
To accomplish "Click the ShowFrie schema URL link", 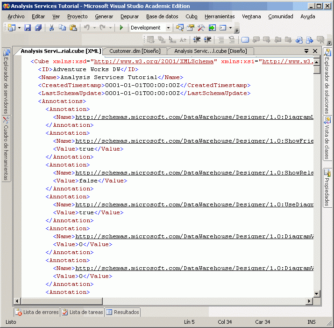I will (194, 141).
